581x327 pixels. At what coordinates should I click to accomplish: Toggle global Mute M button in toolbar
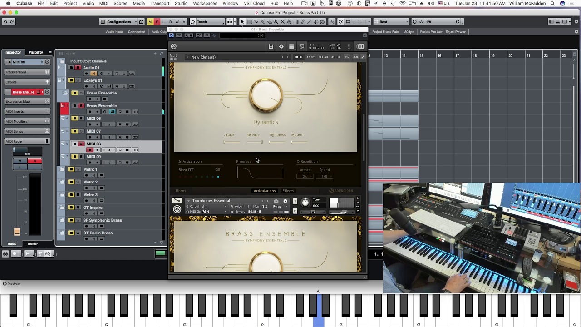pyautogui.click(x=150, y=22)
